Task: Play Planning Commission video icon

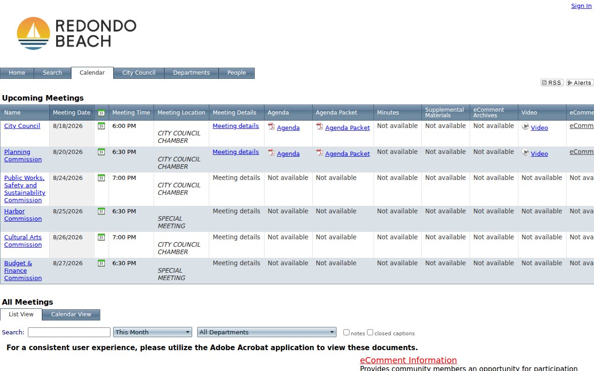Action: pos(525,152)
